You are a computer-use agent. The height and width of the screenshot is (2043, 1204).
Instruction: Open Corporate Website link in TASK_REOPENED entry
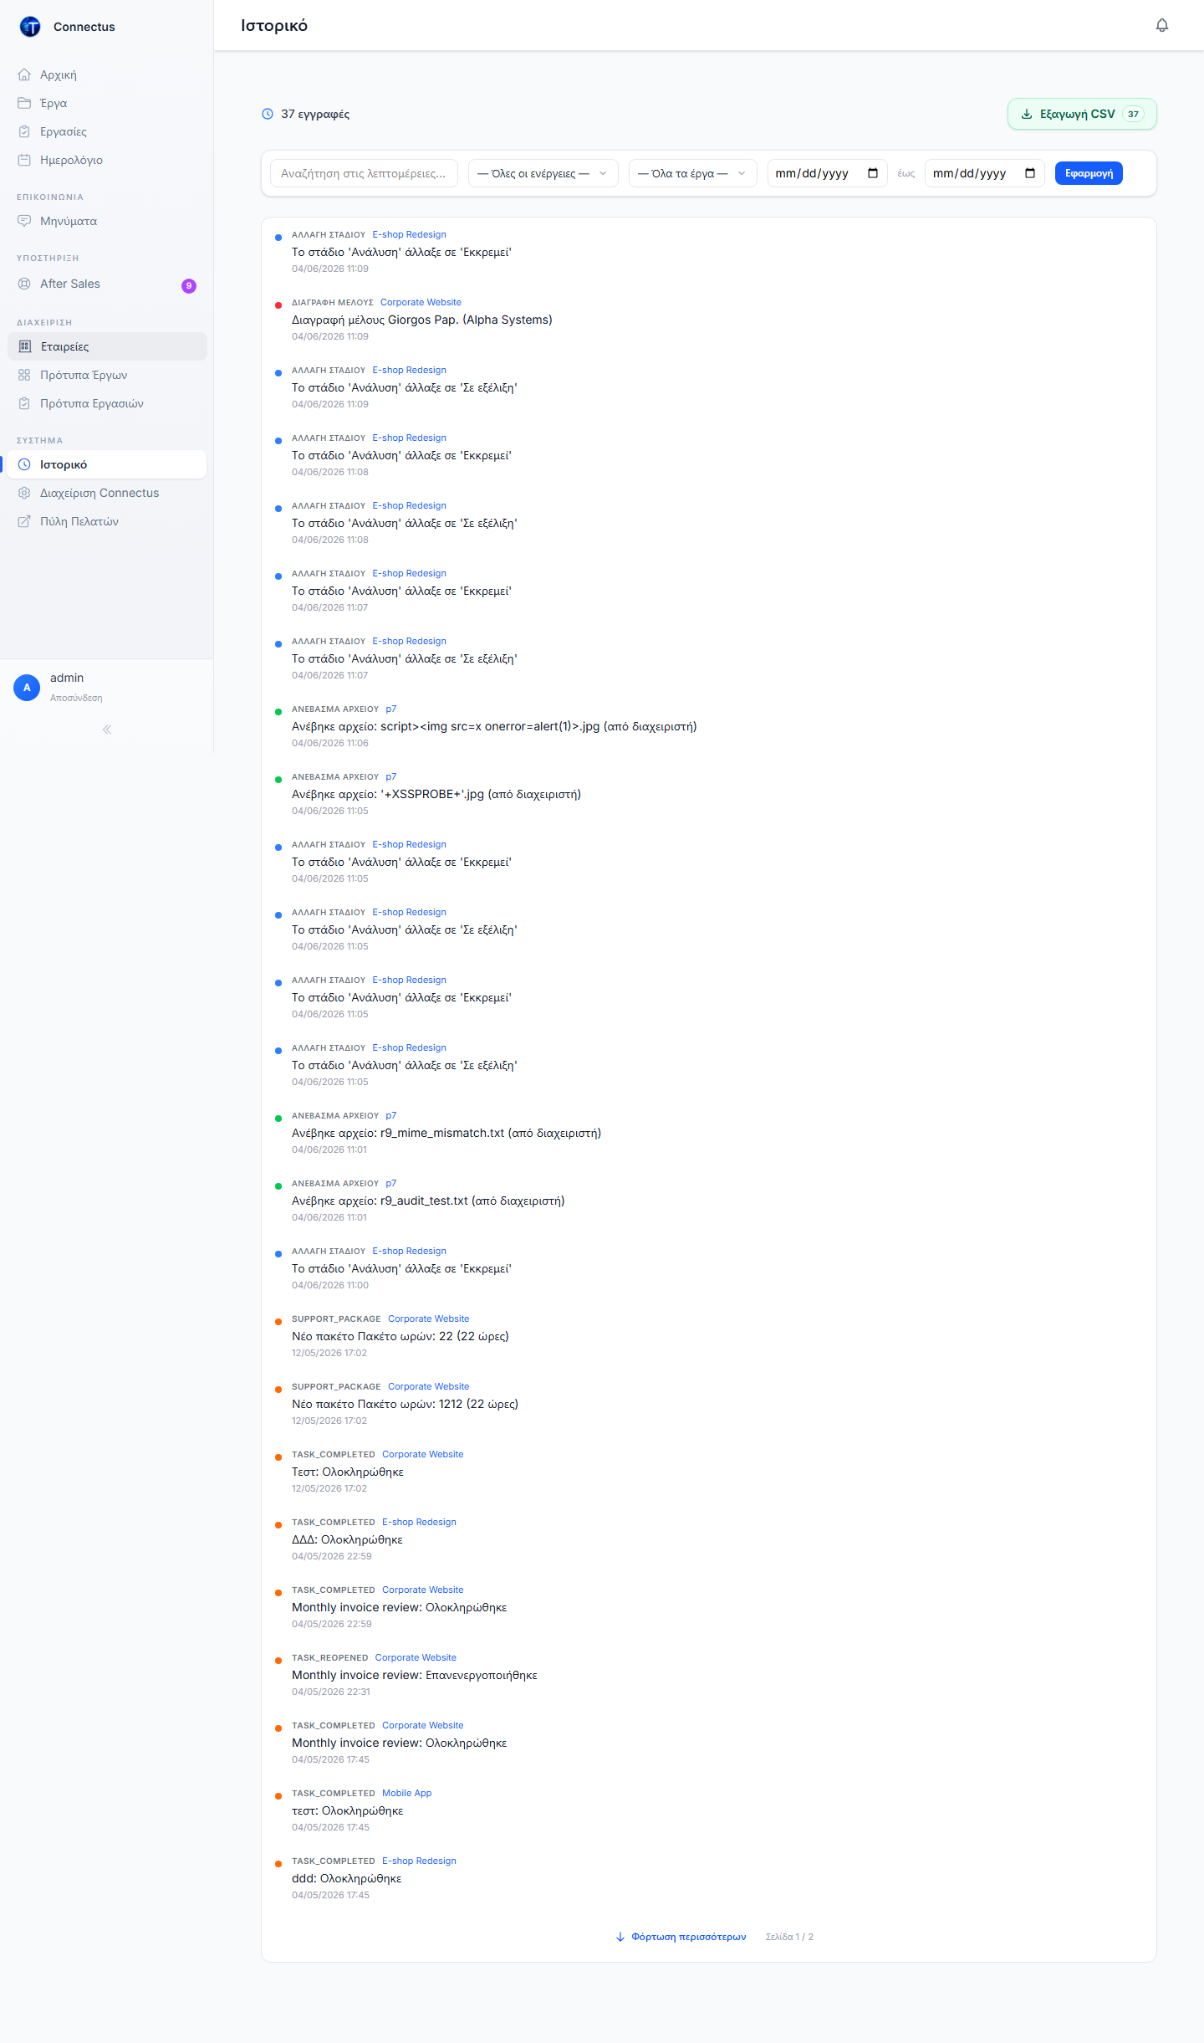416,1658
